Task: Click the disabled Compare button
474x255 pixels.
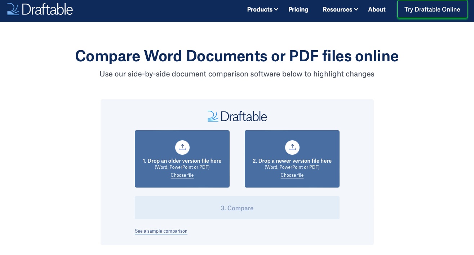Action: point(237,208)
